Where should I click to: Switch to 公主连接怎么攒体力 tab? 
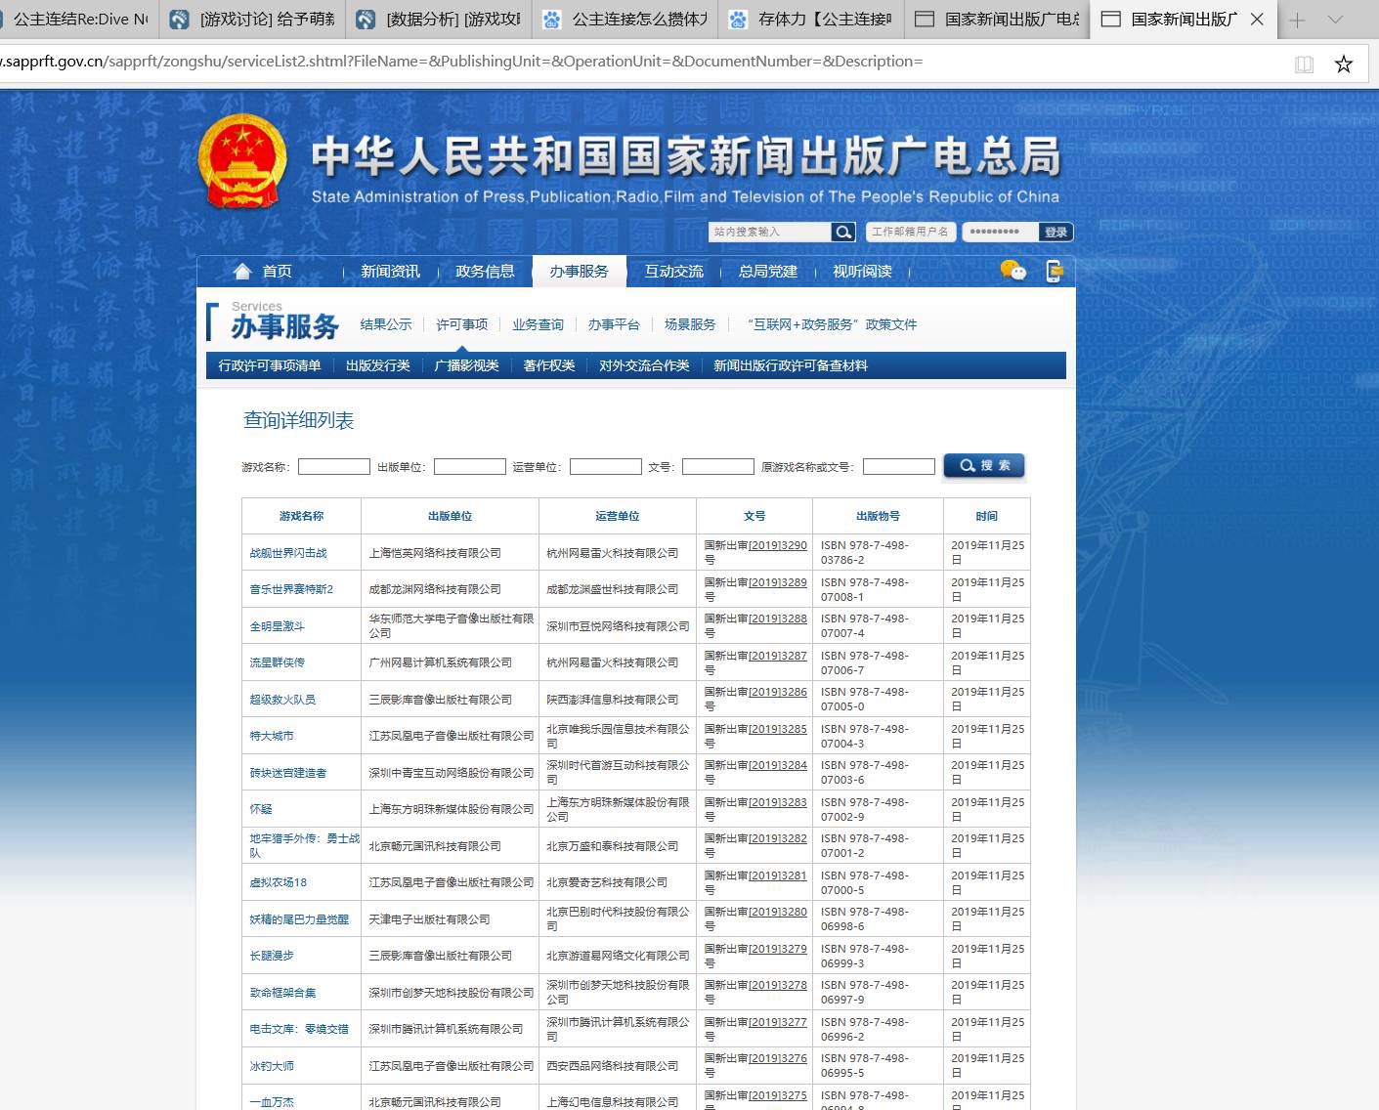[x=625, y=20]
